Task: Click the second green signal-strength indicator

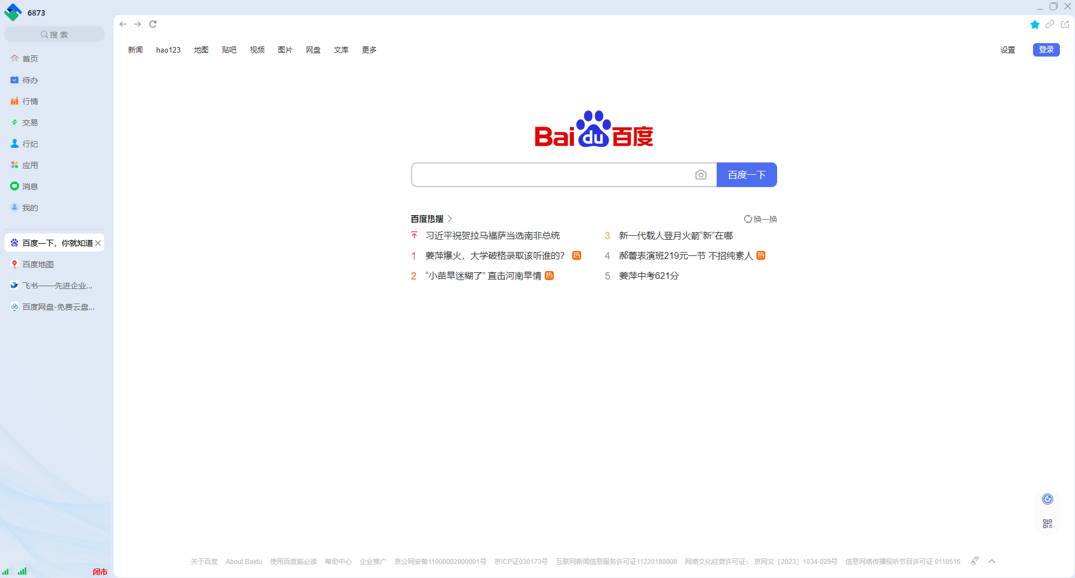Action: tap(22, 571)
